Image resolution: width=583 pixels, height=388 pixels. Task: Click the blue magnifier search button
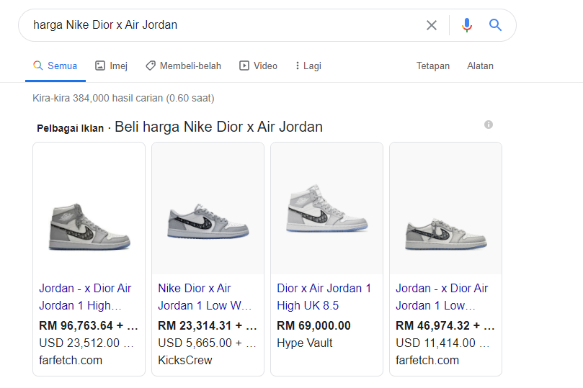coord(495,25)
